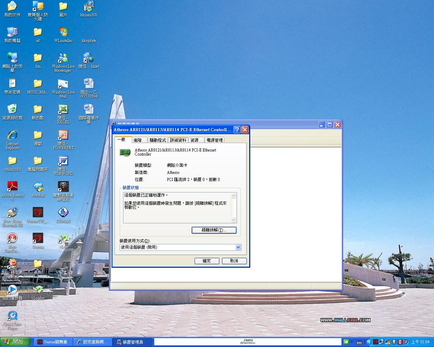434x347 pixels.
Task: Open the 我的電腦 desktop icon
Action: [x=13, y=33]
